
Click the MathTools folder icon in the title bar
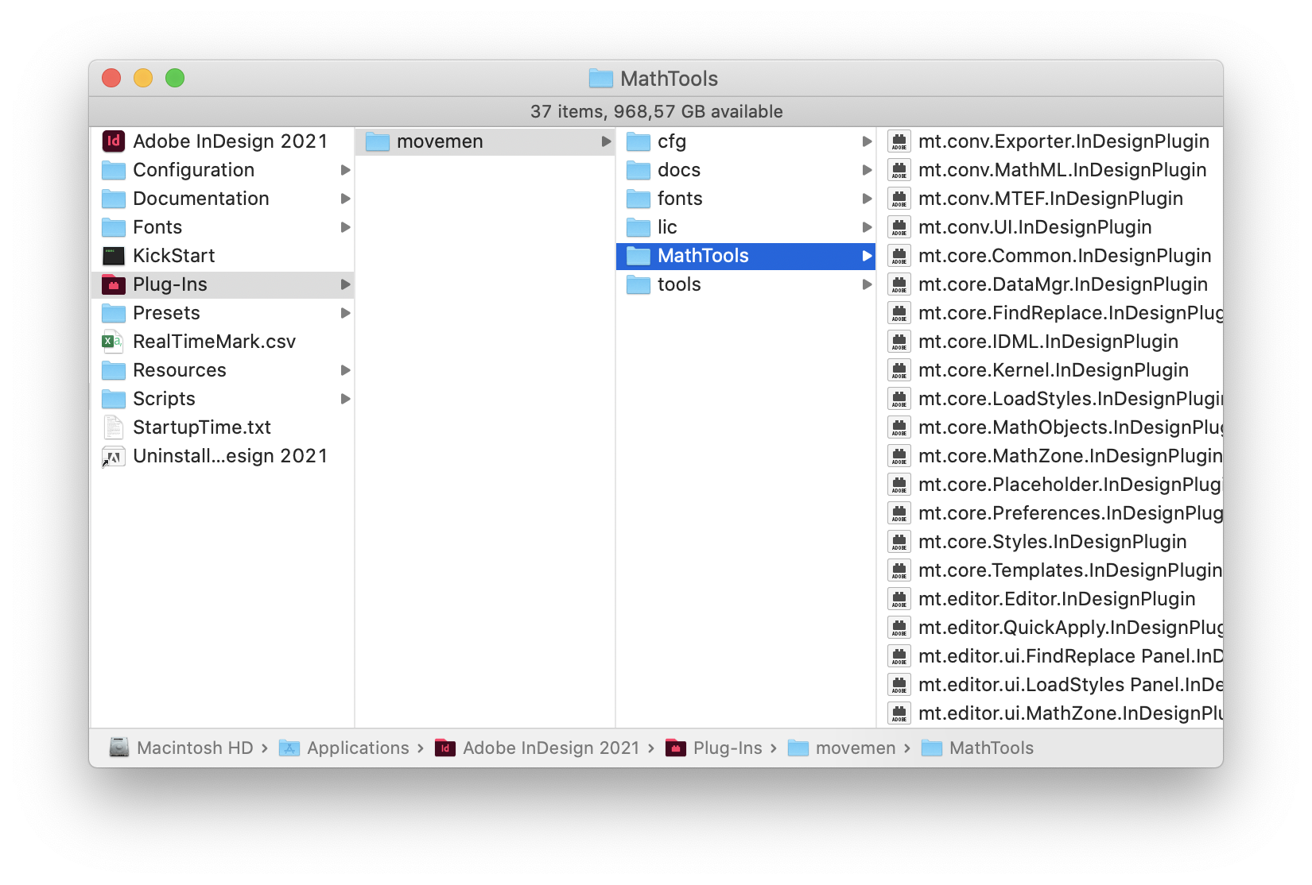(x=601, y=78)
